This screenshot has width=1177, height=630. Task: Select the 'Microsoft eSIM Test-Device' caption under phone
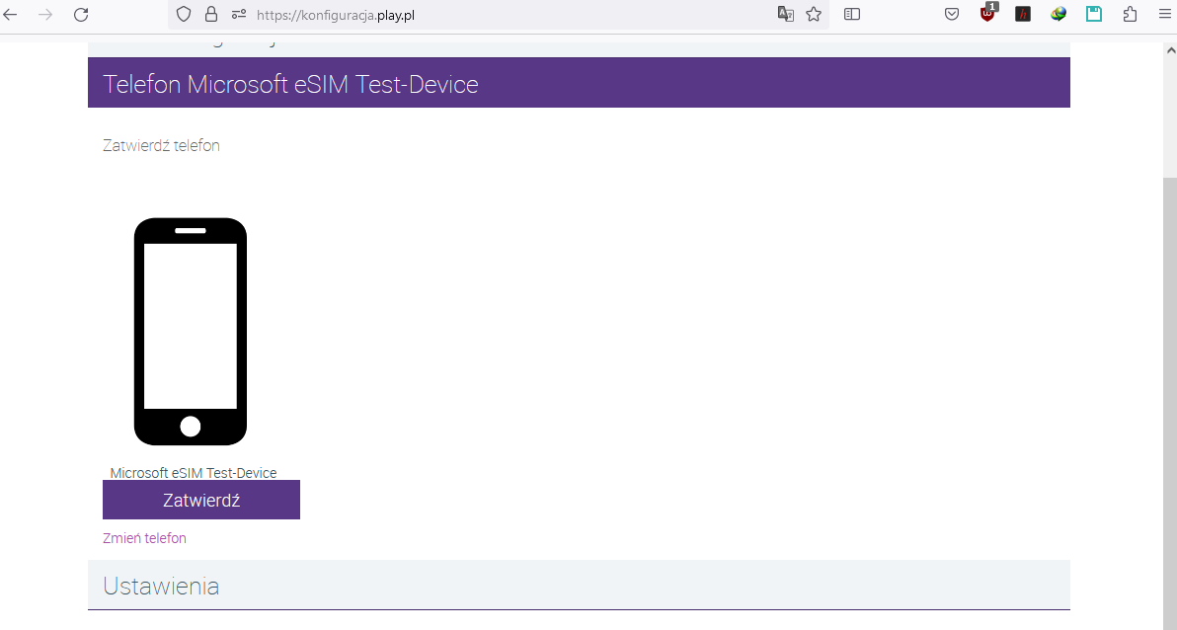(194, 473)
